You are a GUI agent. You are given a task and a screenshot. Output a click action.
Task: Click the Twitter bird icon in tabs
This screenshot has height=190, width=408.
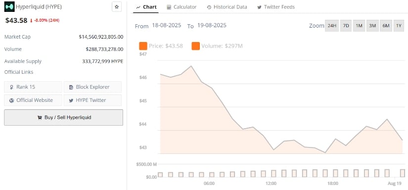259,7
